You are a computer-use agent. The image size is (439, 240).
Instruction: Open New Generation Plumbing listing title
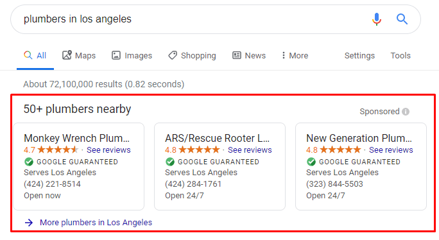click(359, 138)
